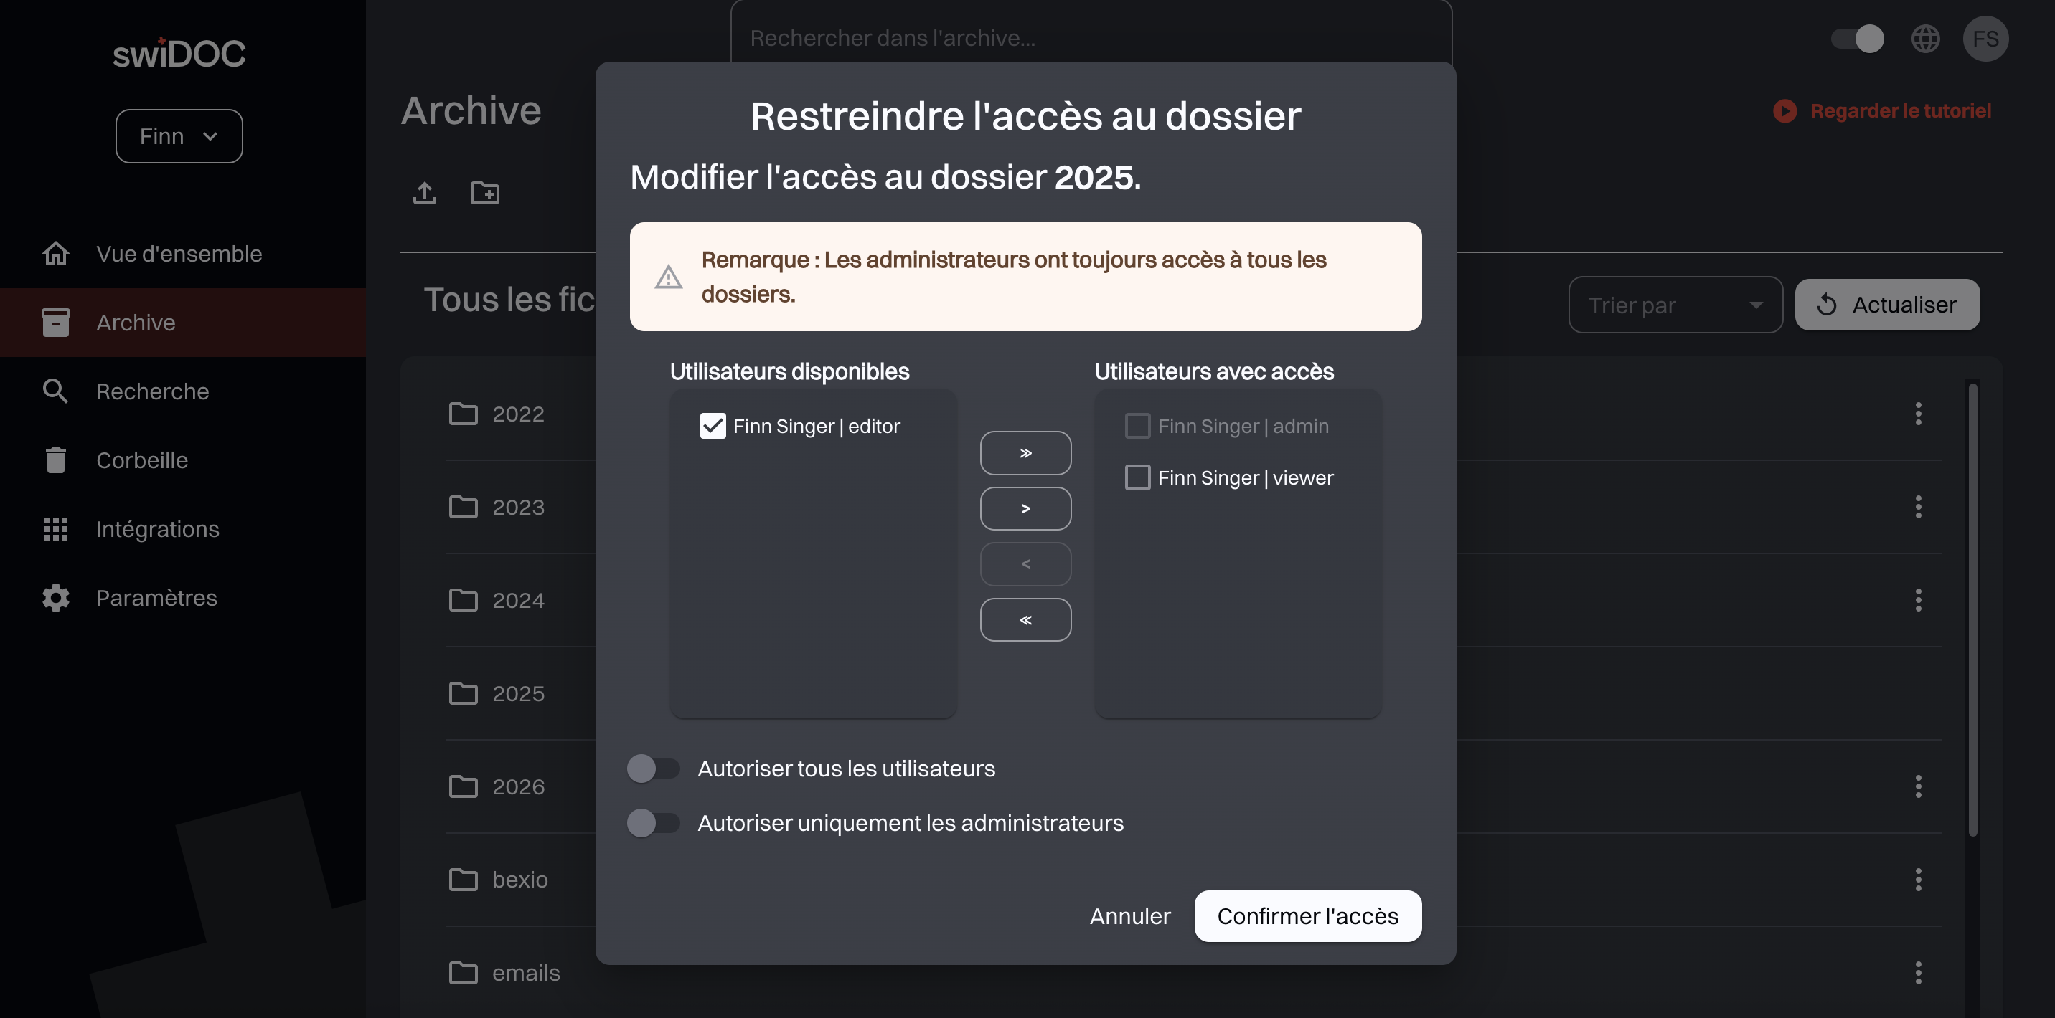The height and width of the screenshot is (1018, 2055).
Task: Enable Autoriser tous les utilisateurs toggle
Action: coord(652,769)
